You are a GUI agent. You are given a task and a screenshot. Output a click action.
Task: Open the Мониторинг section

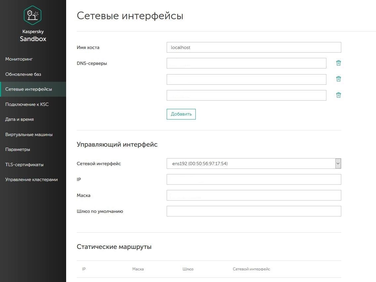point(19,59)
